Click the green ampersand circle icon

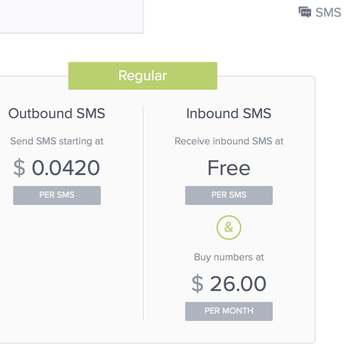[229, 228]
